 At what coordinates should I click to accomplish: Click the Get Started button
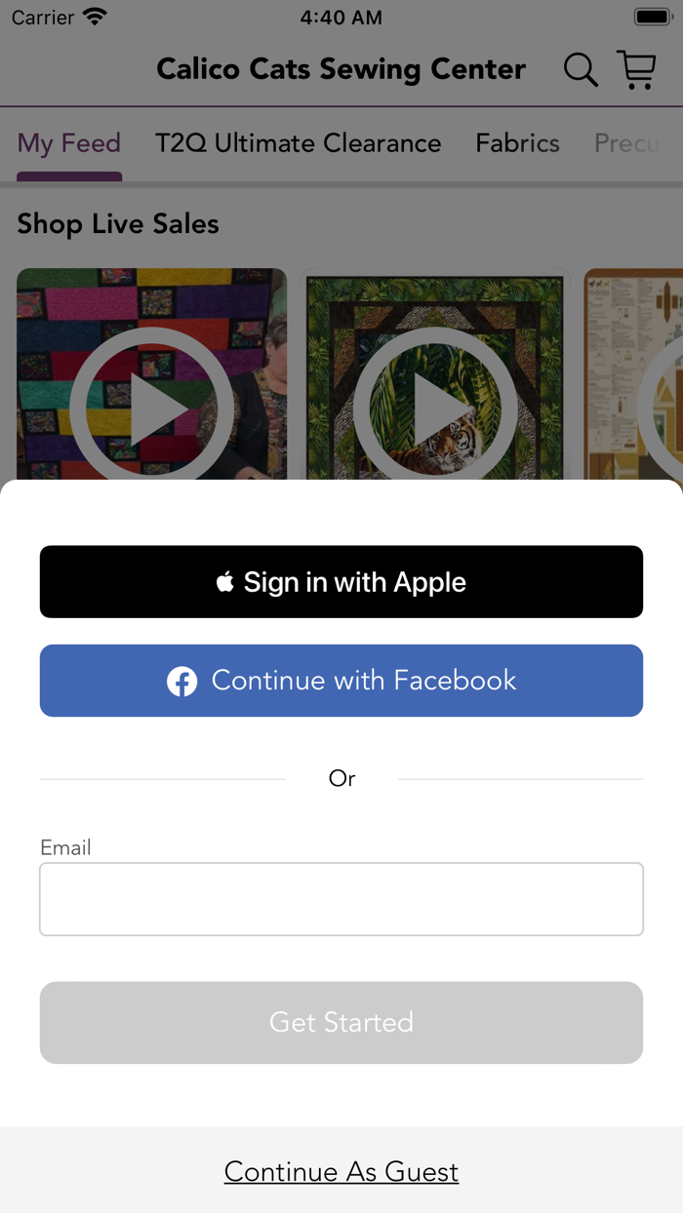[x=341, y=1022]
